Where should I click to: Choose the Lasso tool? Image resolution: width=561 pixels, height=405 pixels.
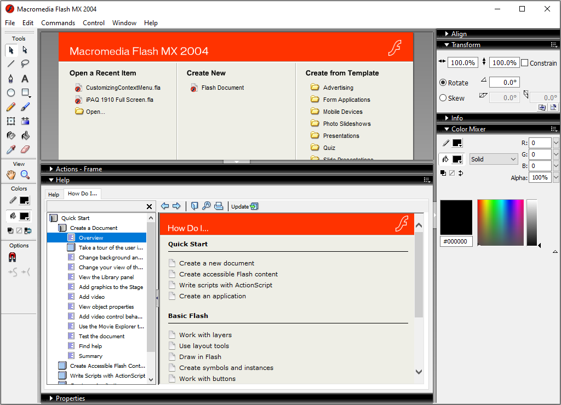point(25,64)
